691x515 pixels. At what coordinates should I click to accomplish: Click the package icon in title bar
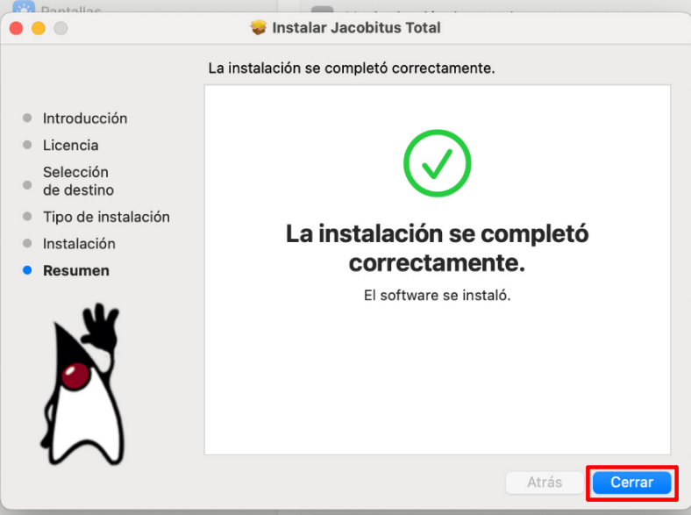(x=258, y=27)
